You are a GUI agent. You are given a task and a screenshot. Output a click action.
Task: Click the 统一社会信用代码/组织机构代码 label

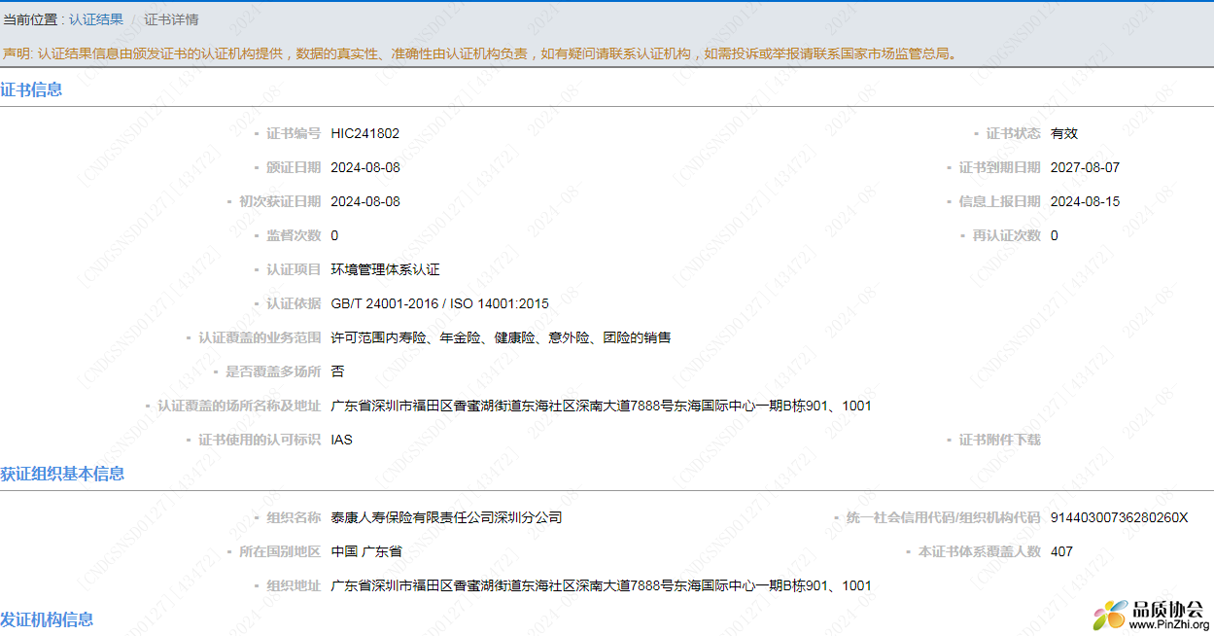943,517
